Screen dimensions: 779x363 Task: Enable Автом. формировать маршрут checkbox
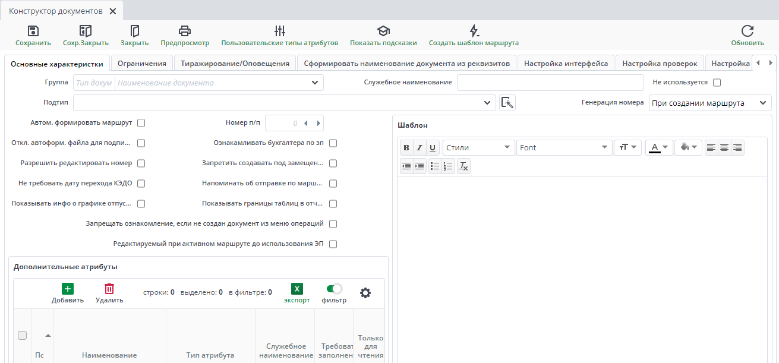pos(141,124)
